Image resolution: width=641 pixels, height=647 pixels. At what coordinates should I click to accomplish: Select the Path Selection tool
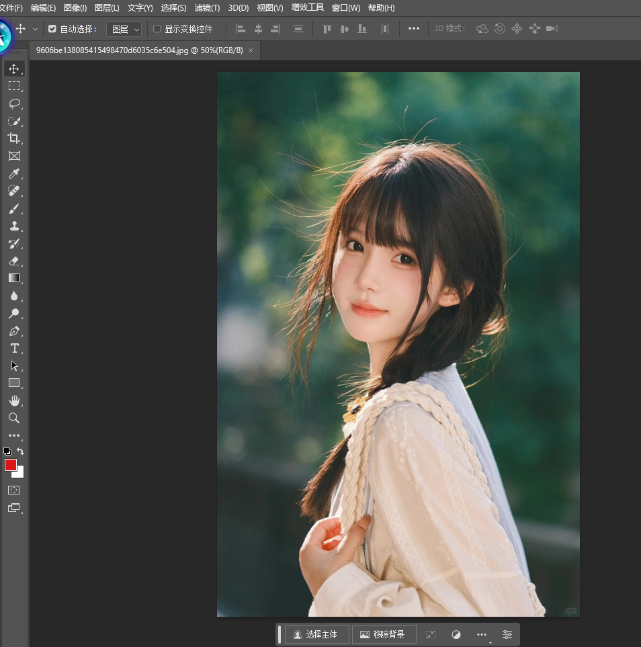tap(14, 365)
